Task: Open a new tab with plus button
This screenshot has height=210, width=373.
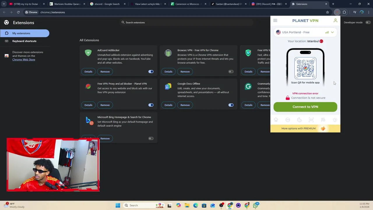Action: coord(333,4)
